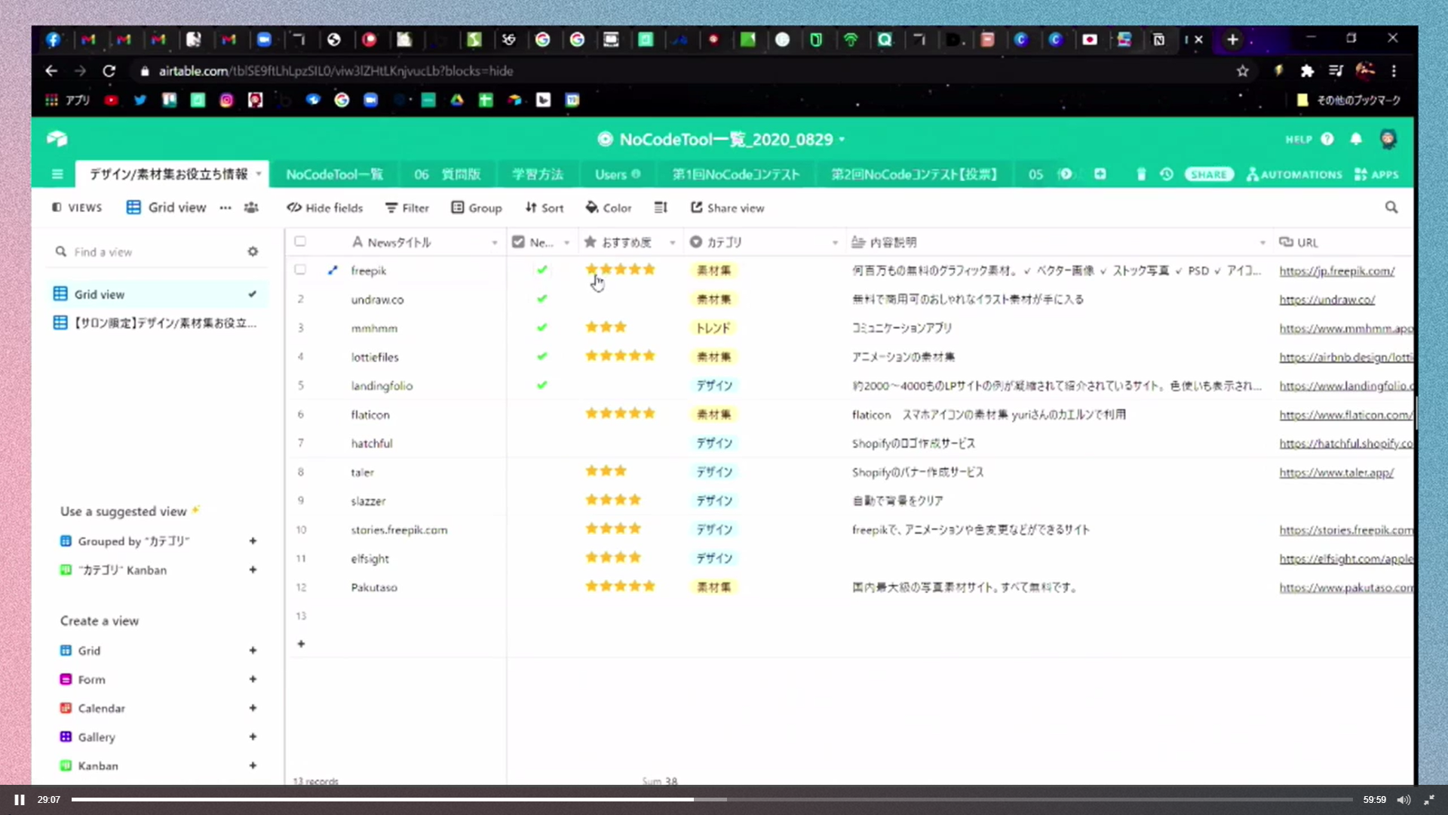Collapse the VIEWS sidebar
This screenshot has height=815, width=1448.
[x=77, y=208]
